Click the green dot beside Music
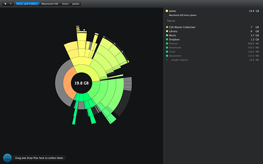Screen dimensions: 263x164 tap(167, 35)
